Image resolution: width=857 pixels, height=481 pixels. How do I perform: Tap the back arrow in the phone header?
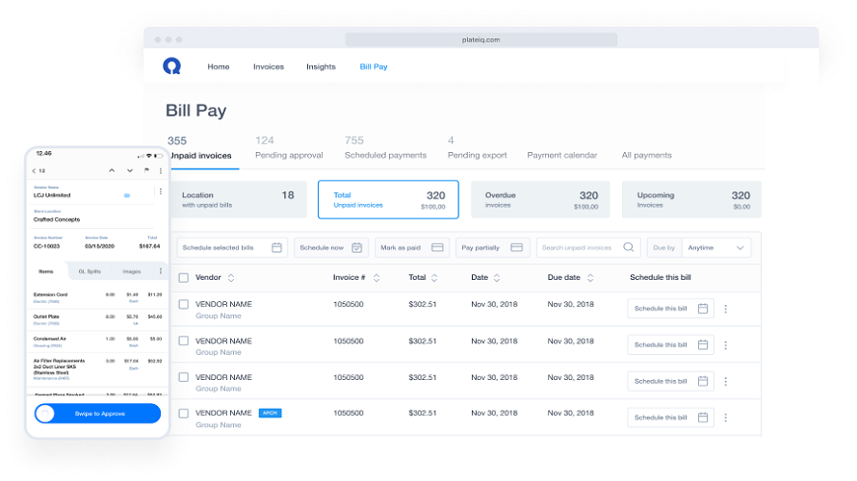click(35, 170)
